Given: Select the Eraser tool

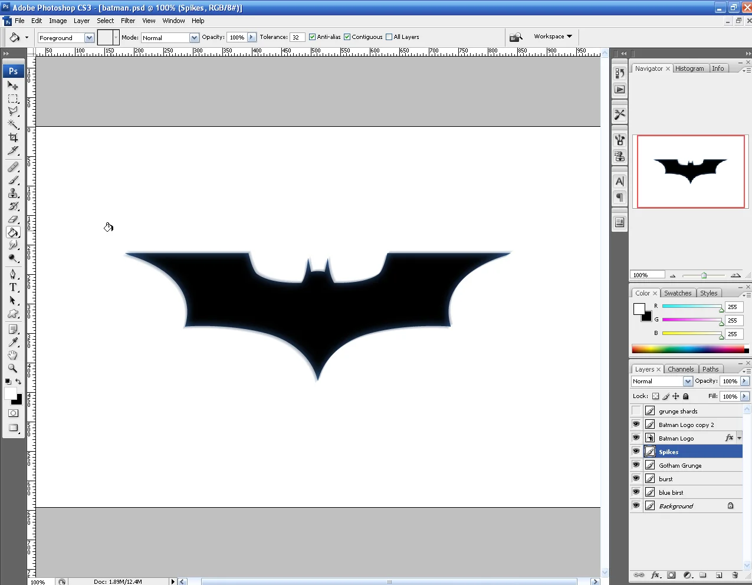Looking at the screenshot, I should pos(13,219).
